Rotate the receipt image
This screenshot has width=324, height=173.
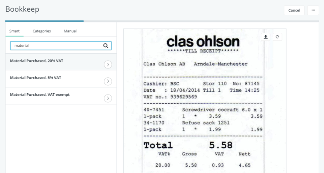click(278, 37)
